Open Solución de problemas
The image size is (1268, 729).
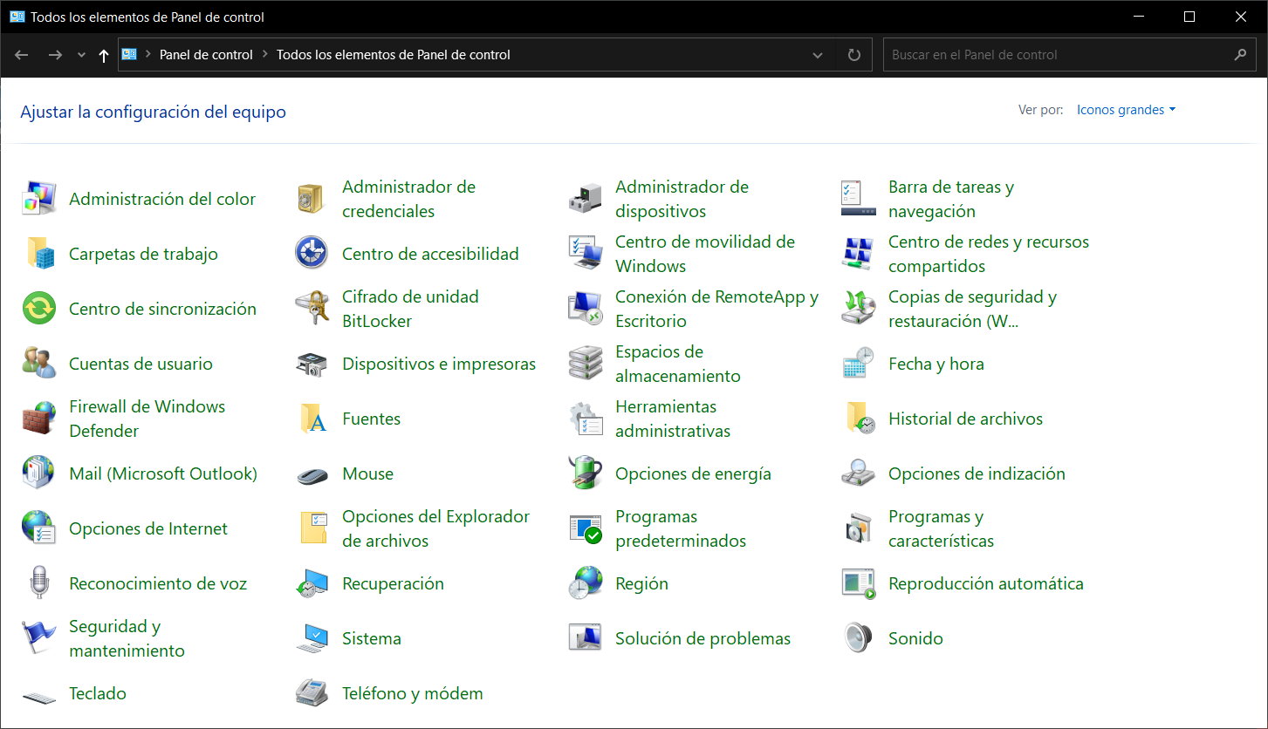703,638
